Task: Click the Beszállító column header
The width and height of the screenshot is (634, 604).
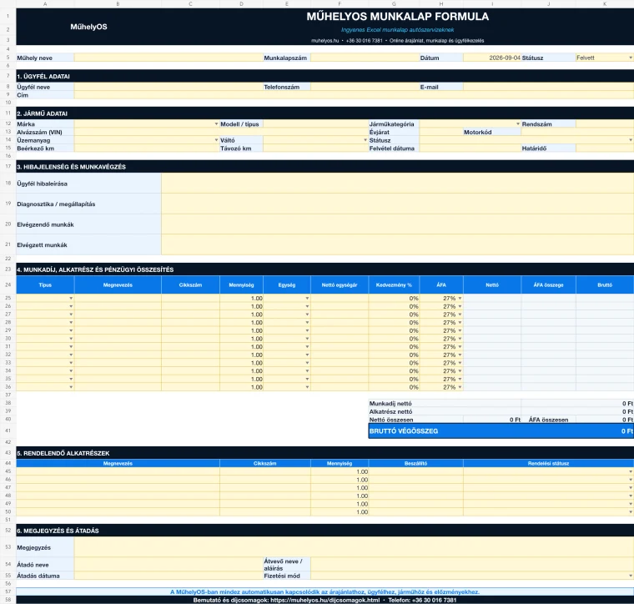Action: (x=415, y=463)
